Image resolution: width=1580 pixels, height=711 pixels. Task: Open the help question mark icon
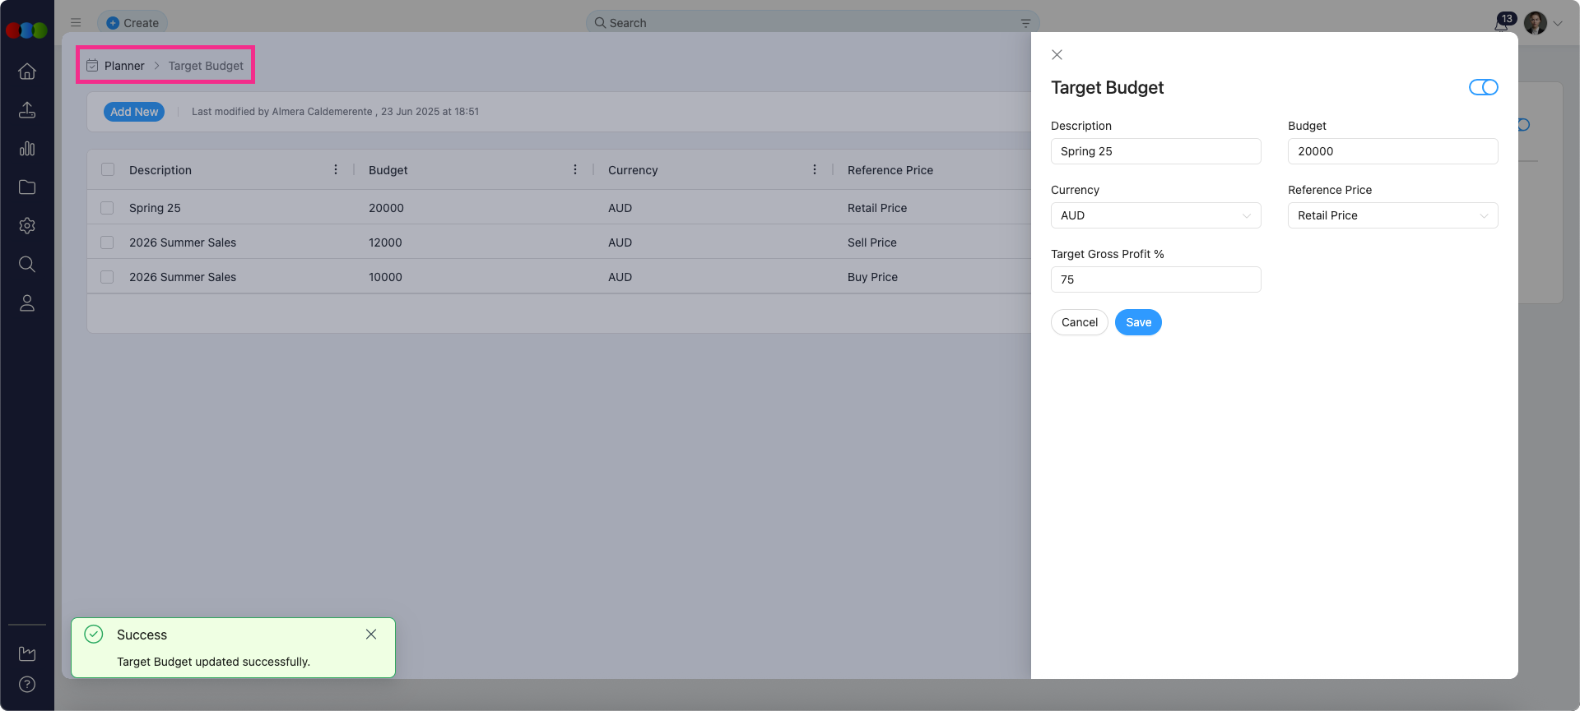27,684
